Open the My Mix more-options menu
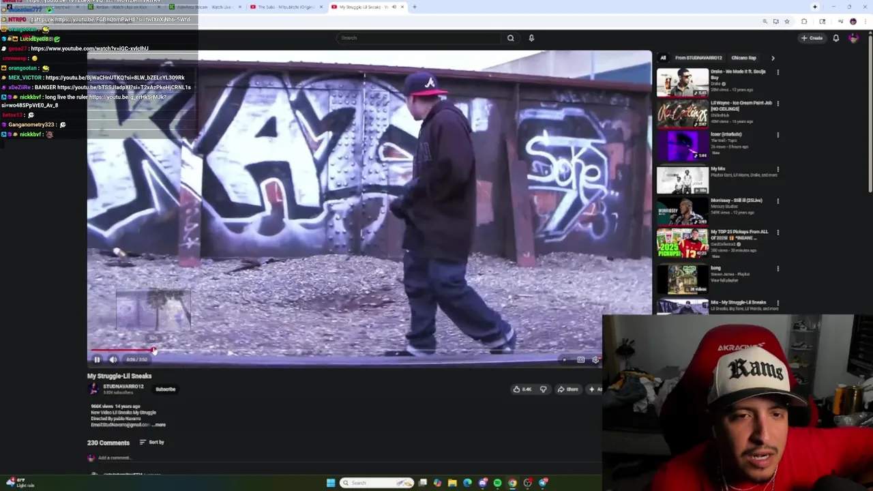Image resolution: width=873 pixels, height=491 pixels. tap(778, 169)
